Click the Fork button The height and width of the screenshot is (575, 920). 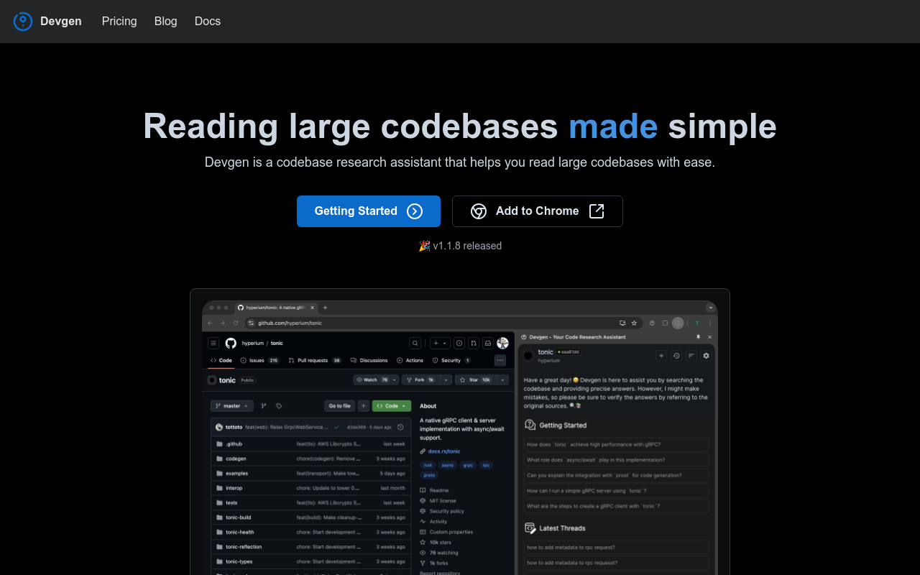[420, 380]
